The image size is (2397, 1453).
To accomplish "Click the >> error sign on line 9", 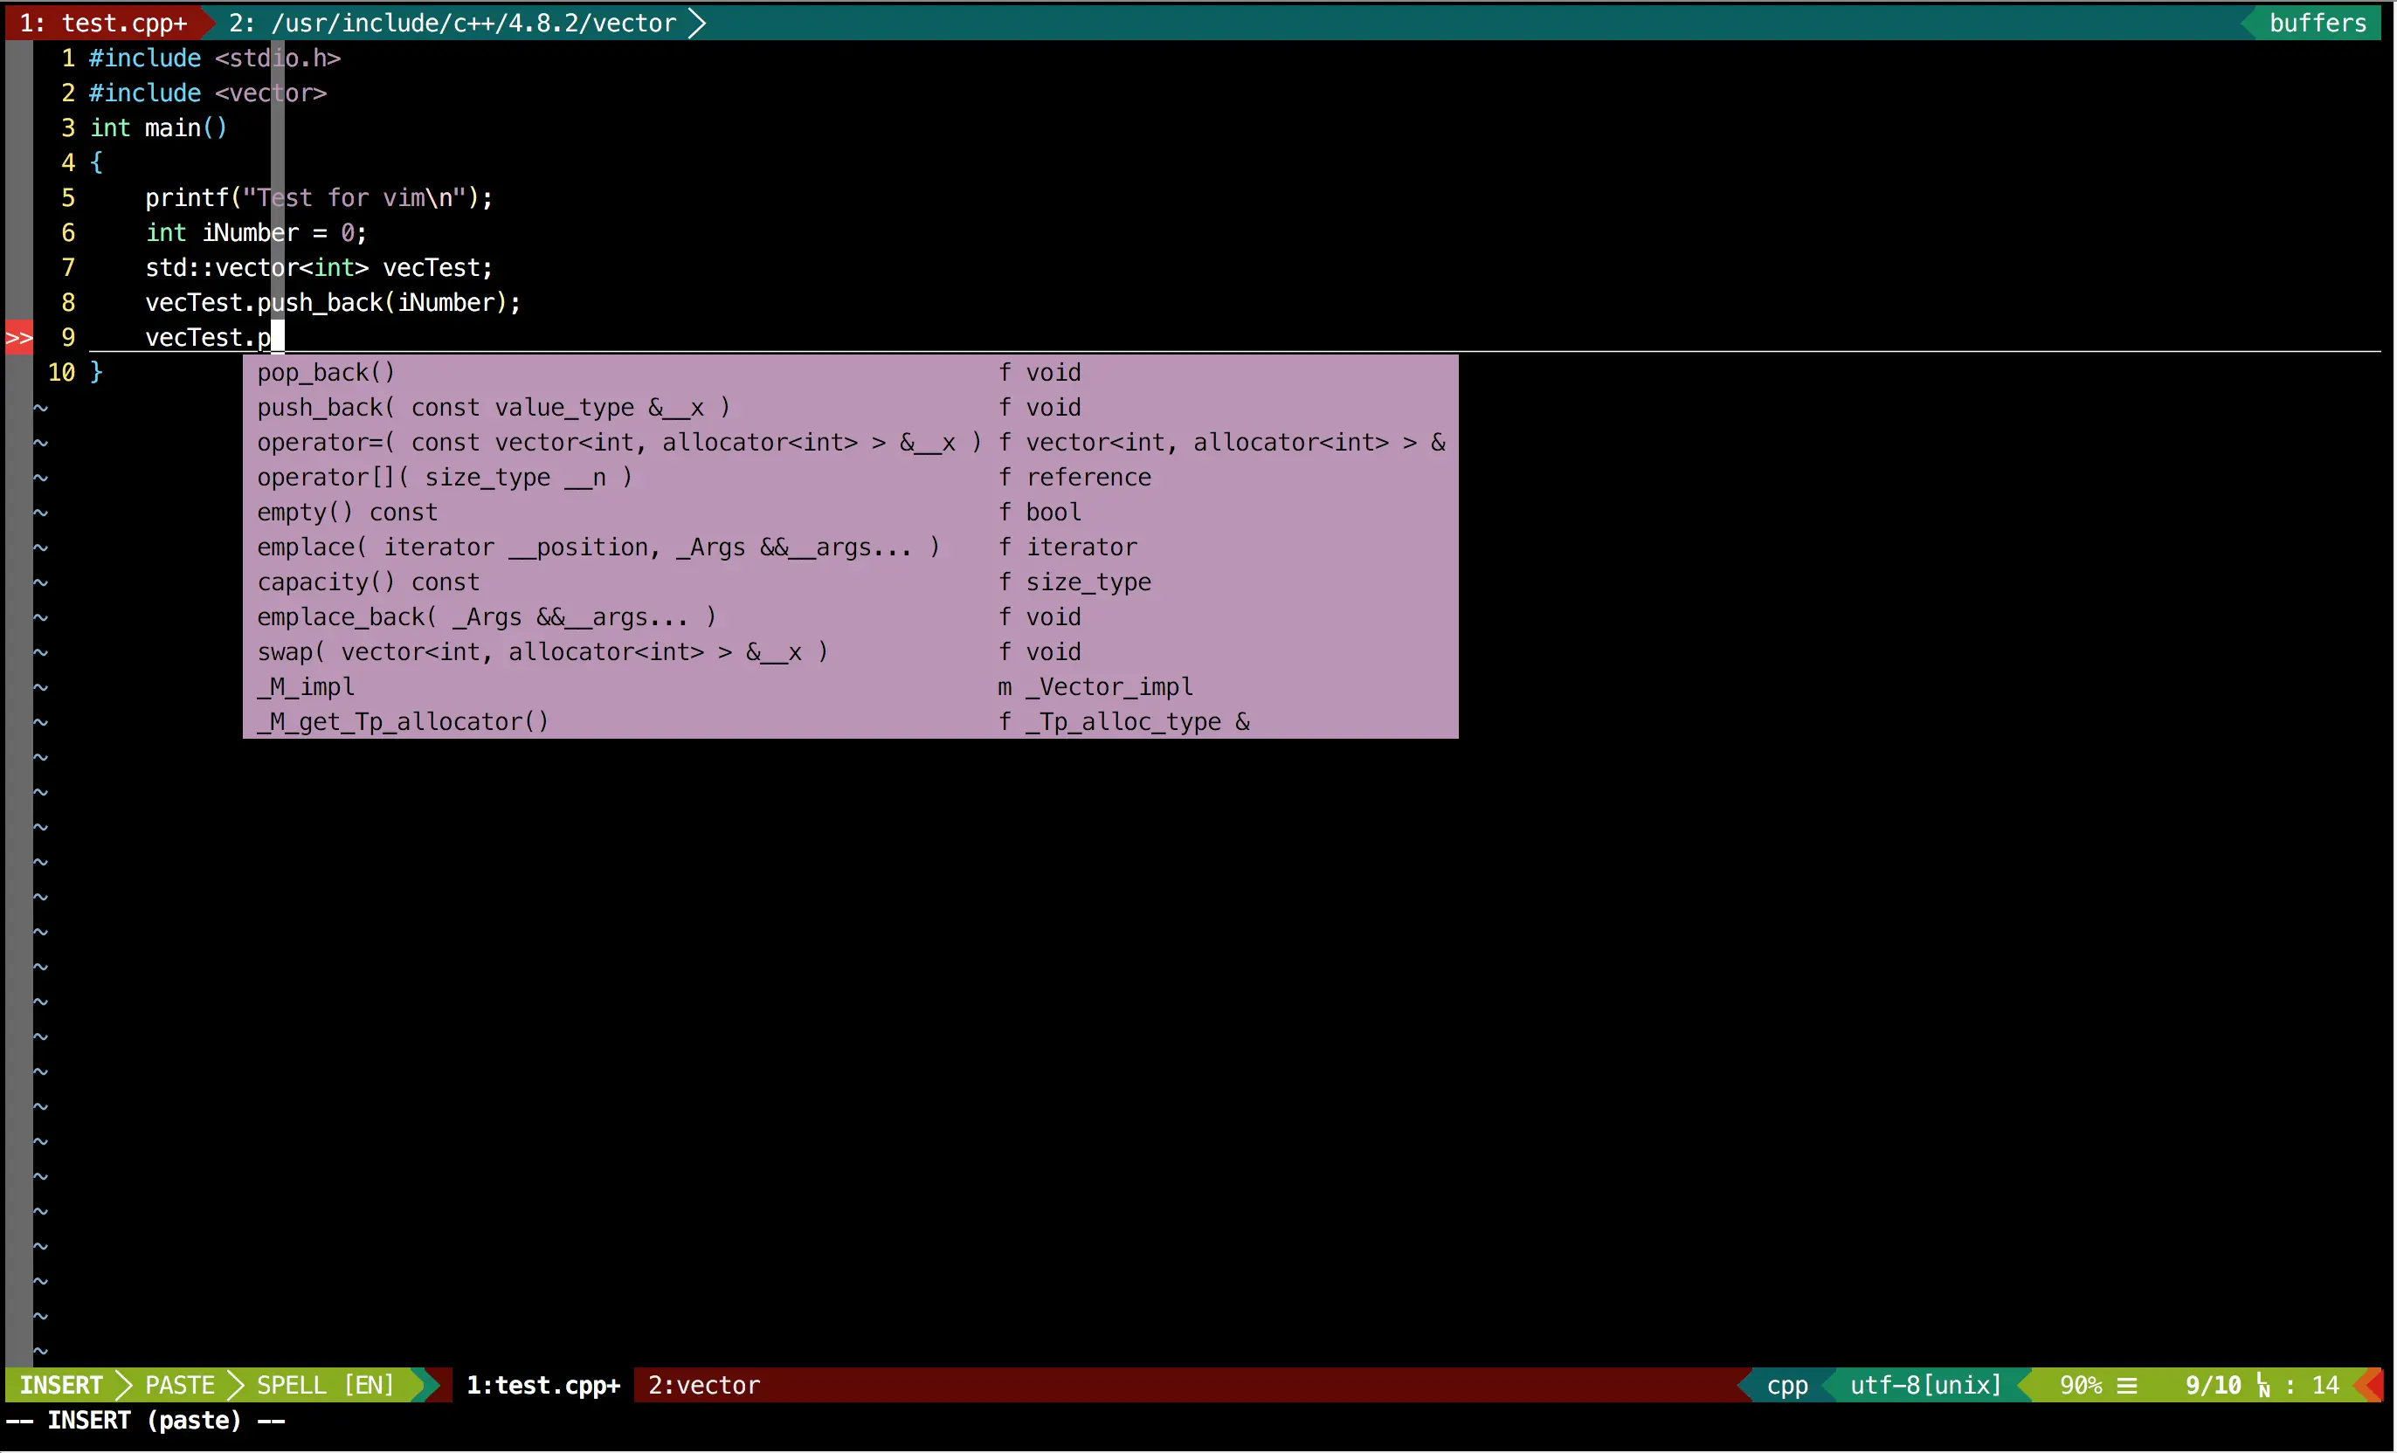I will pyautogui.click(x=18, y=337).
